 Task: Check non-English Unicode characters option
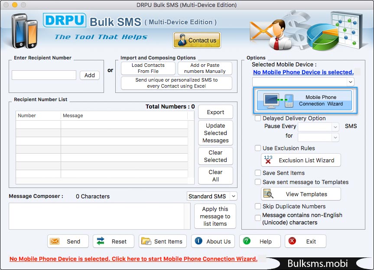(258, 218)
